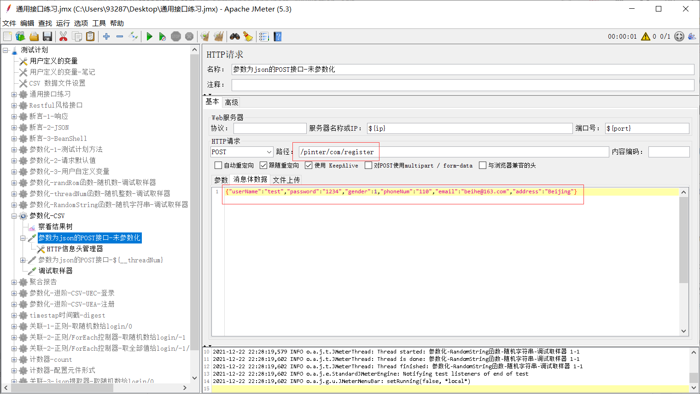700x394 pixels.
Task: Open the 运行 menu
Action: (63, 23)
